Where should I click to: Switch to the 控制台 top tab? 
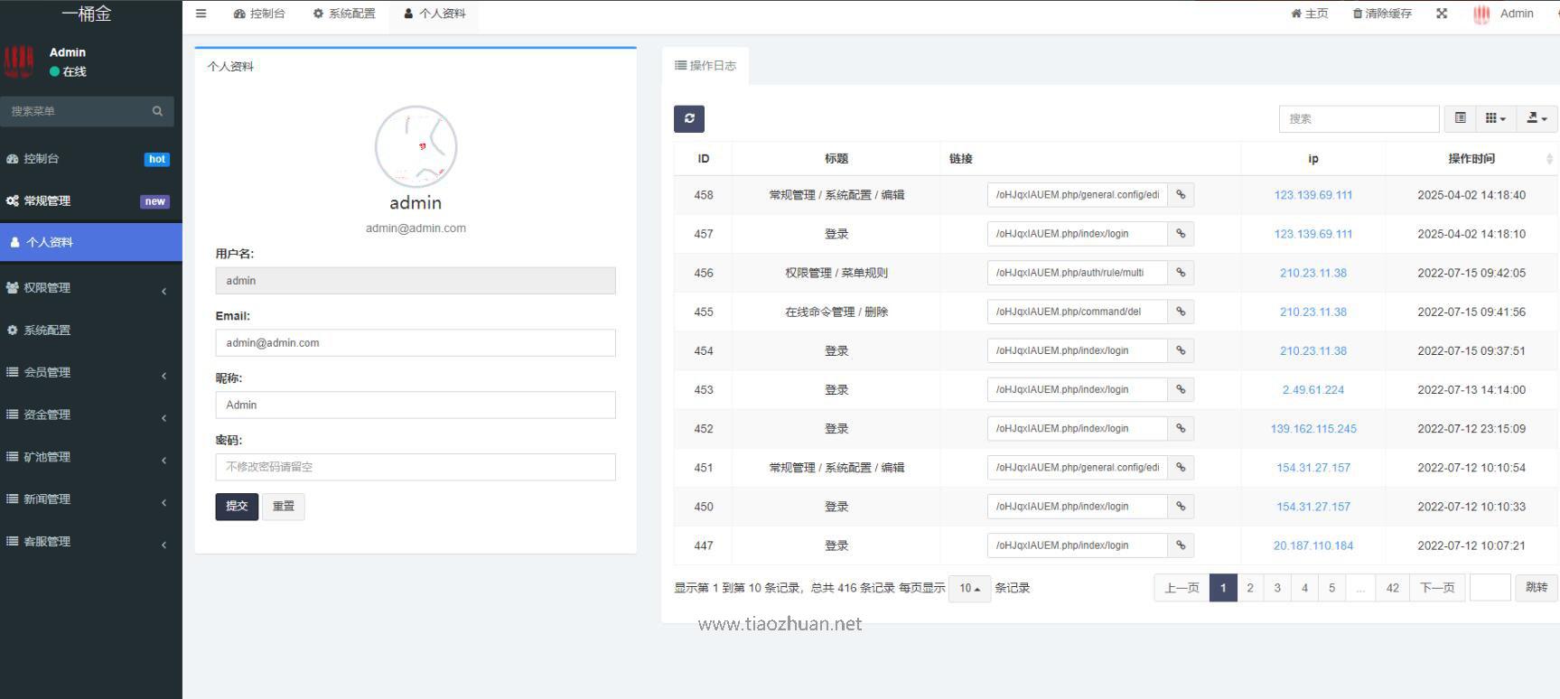[x=259, y=14]
